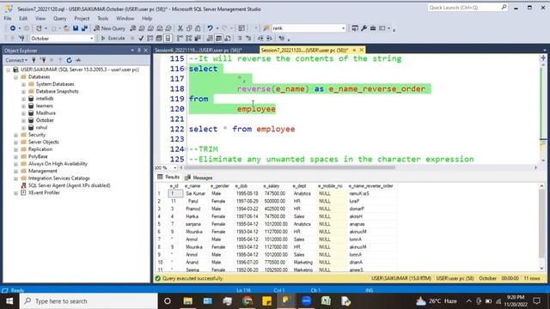Open the Query menu
Viewport: 550px width, 309px height.
(59, 18)
